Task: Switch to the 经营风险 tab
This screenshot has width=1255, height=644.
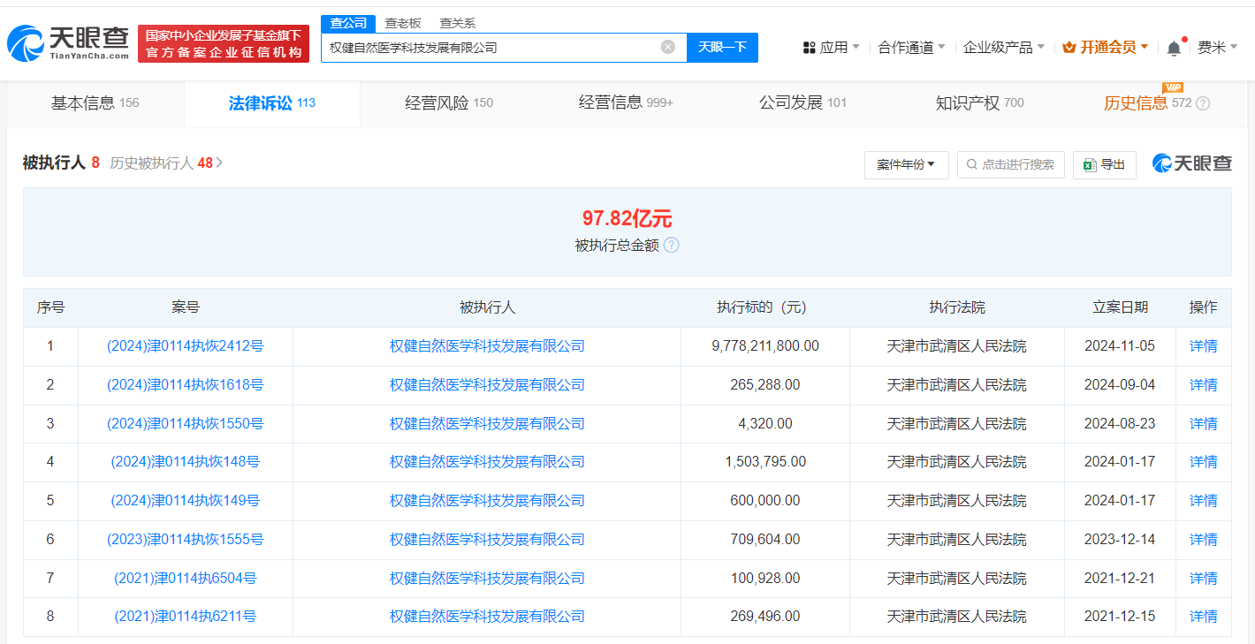Action: tap(448, 103)
